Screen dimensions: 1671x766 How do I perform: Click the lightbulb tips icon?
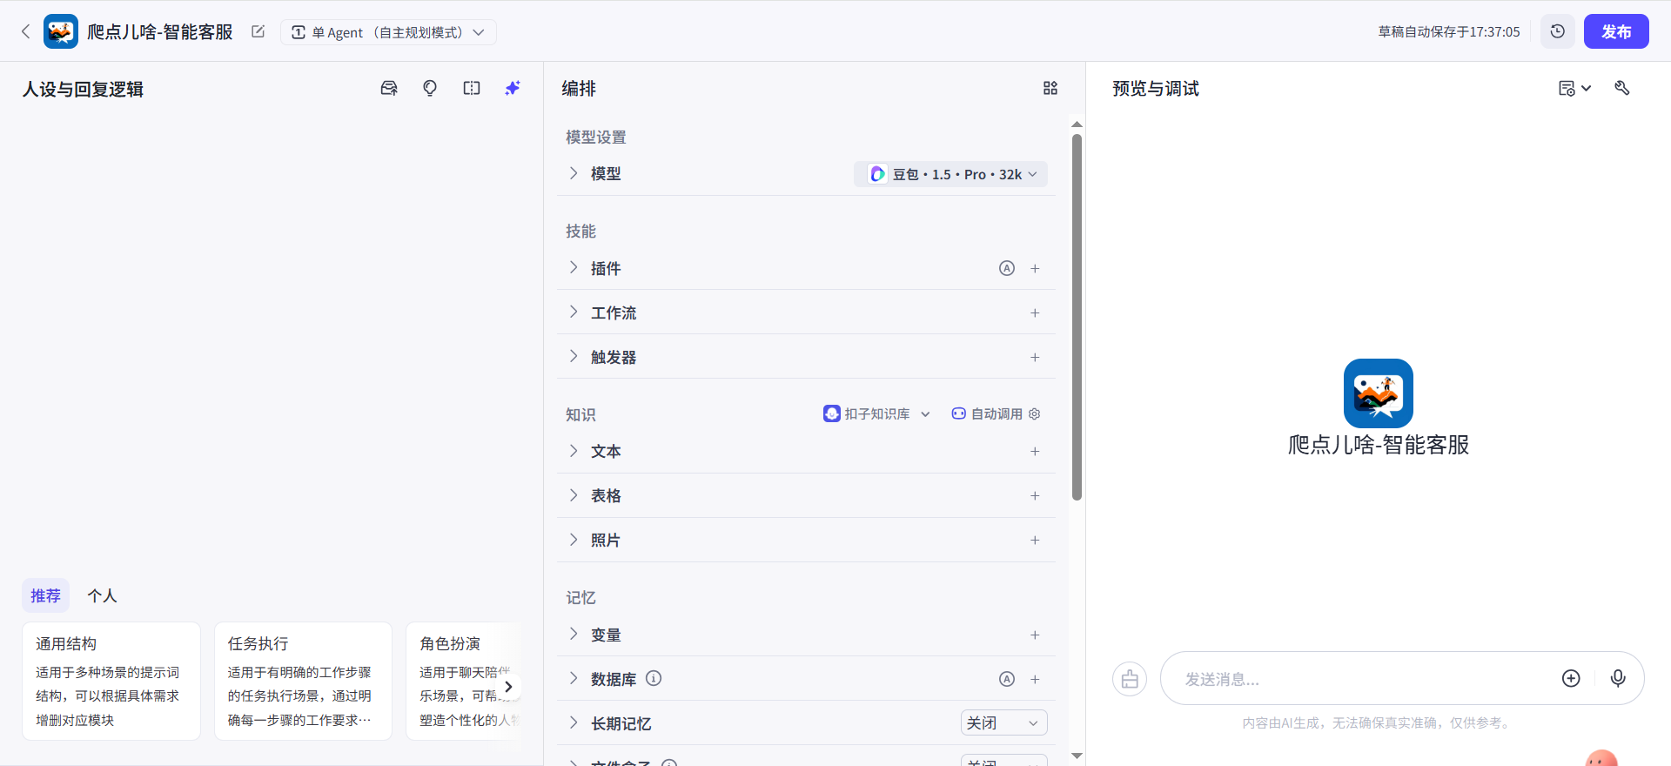(x=430, y=88)
